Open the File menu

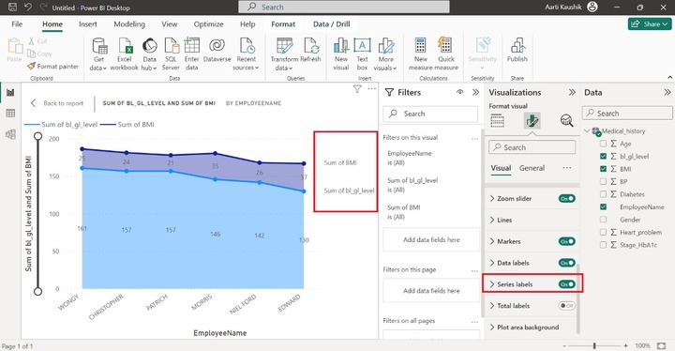click(x=17, y=24)
